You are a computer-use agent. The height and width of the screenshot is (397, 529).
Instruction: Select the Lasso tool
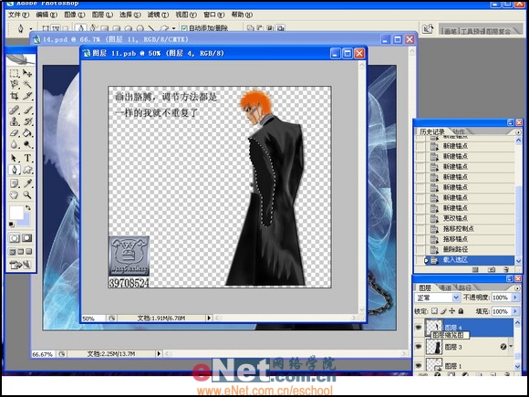coord(15,84)
